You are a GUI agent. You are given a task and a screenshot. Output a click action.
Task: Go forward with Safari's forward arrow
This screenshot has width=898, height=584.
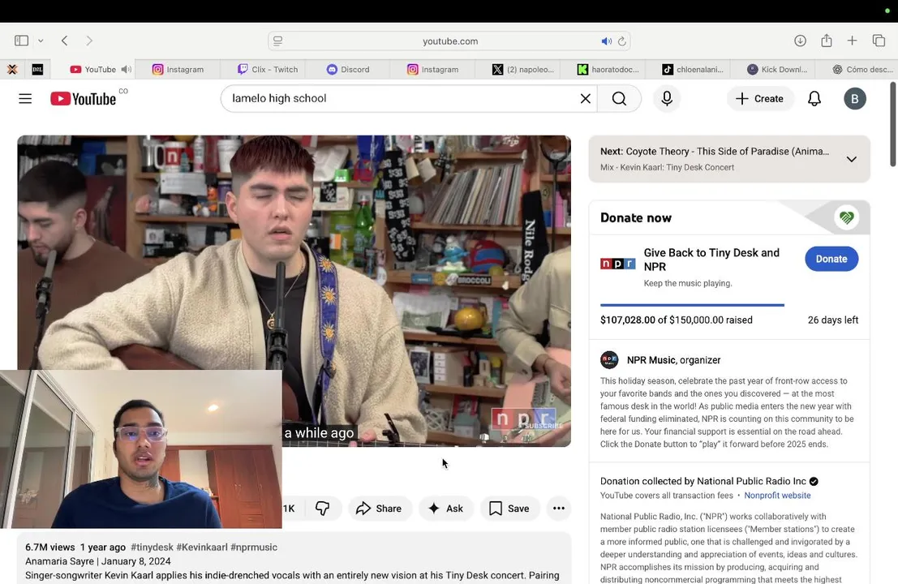88,41
